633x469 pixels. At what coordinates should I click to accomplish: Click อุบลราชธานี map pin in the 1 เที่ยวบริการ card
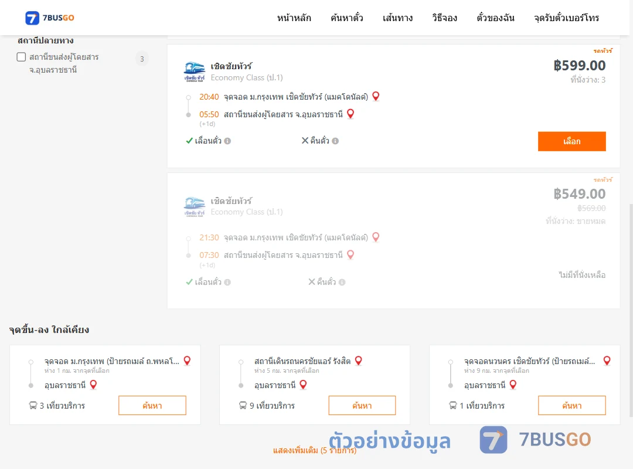coord(513,385)
